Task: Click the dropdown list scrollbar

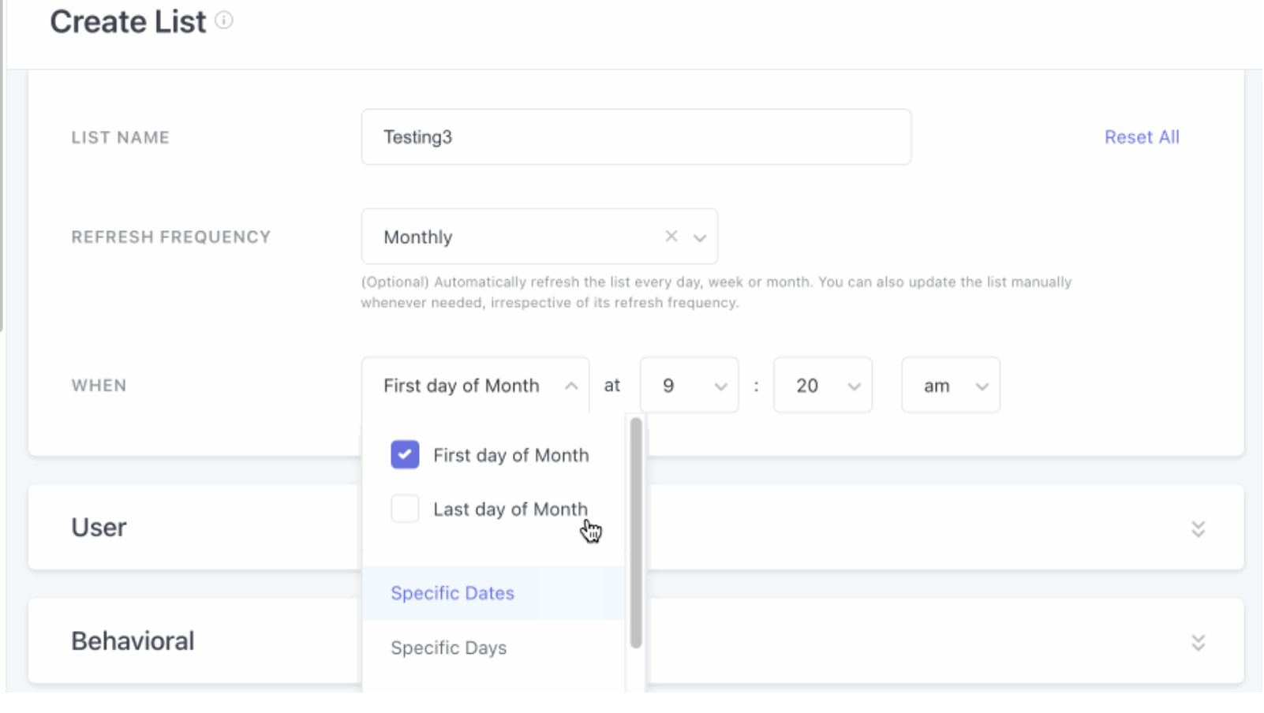Action: coord(636,533)
